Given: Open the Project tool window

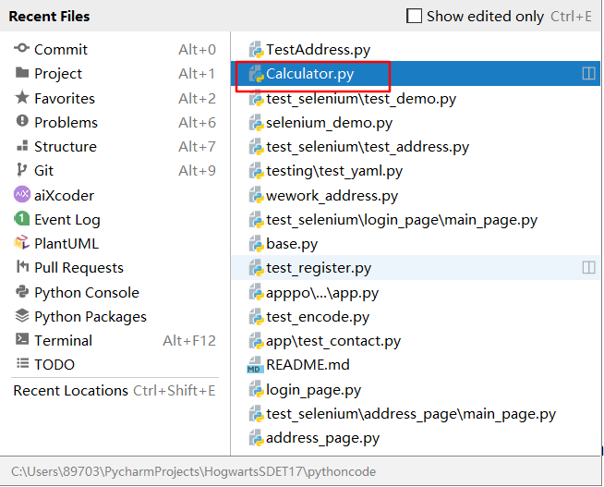Looking at the screenshot, I should pyautogui.click(x=115, y=73).
